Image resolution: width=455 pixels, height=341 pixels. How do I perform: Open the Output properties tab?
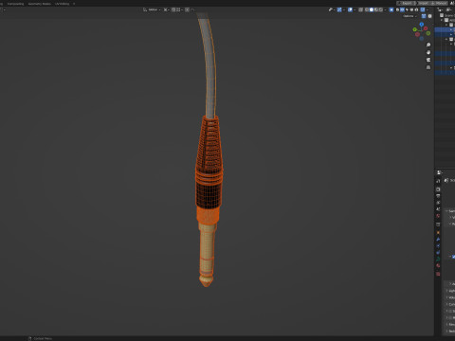tap(438, 196)
